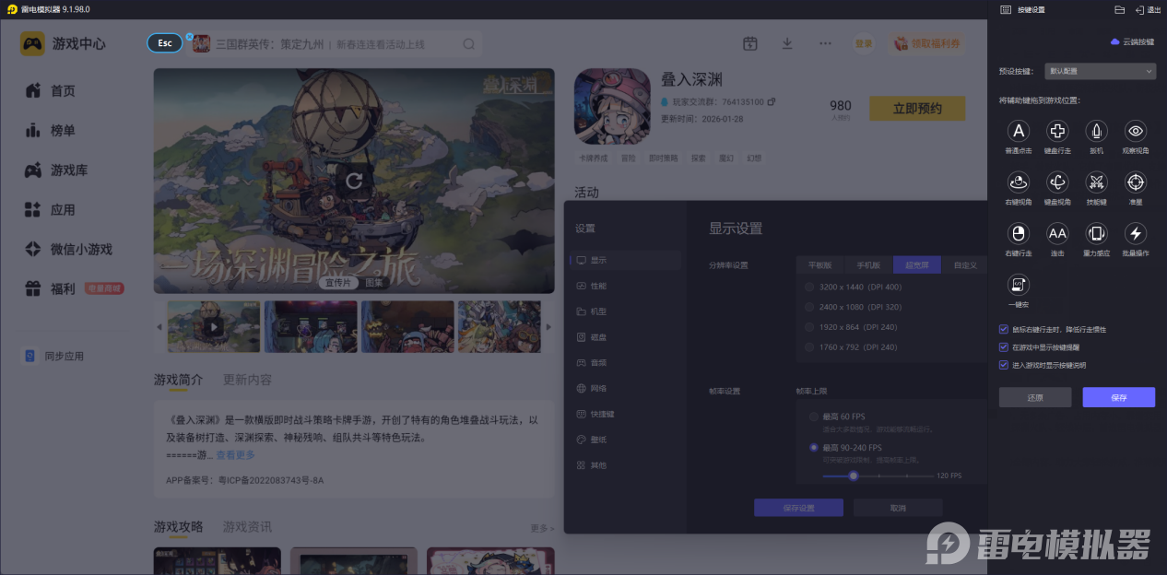Switch to 自定义 resolution tab
The image size is (1167, 575).
pos(964,265)
